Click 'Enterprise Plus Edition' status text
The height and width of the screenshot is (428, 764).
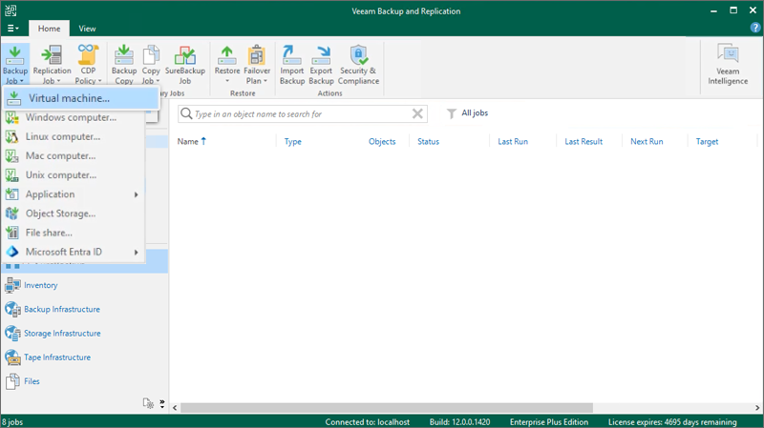pyautogui.click(x=549, y=422)
